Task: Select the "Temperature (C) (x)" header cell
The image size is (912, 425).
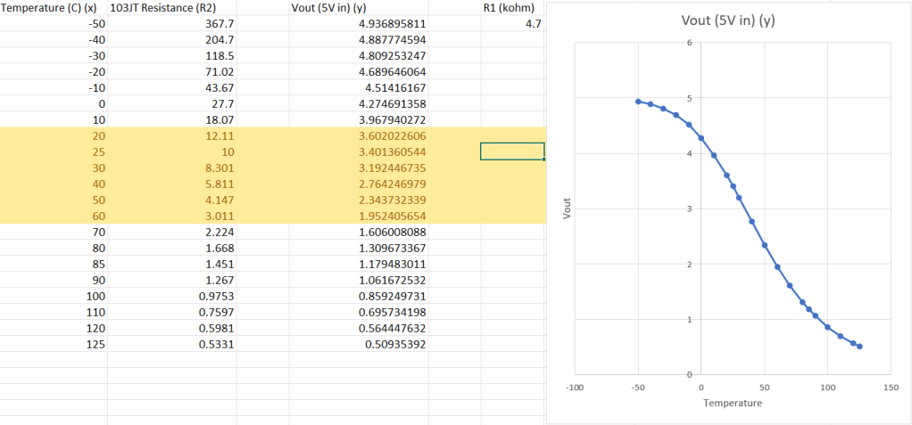Action: coord(52,8)
